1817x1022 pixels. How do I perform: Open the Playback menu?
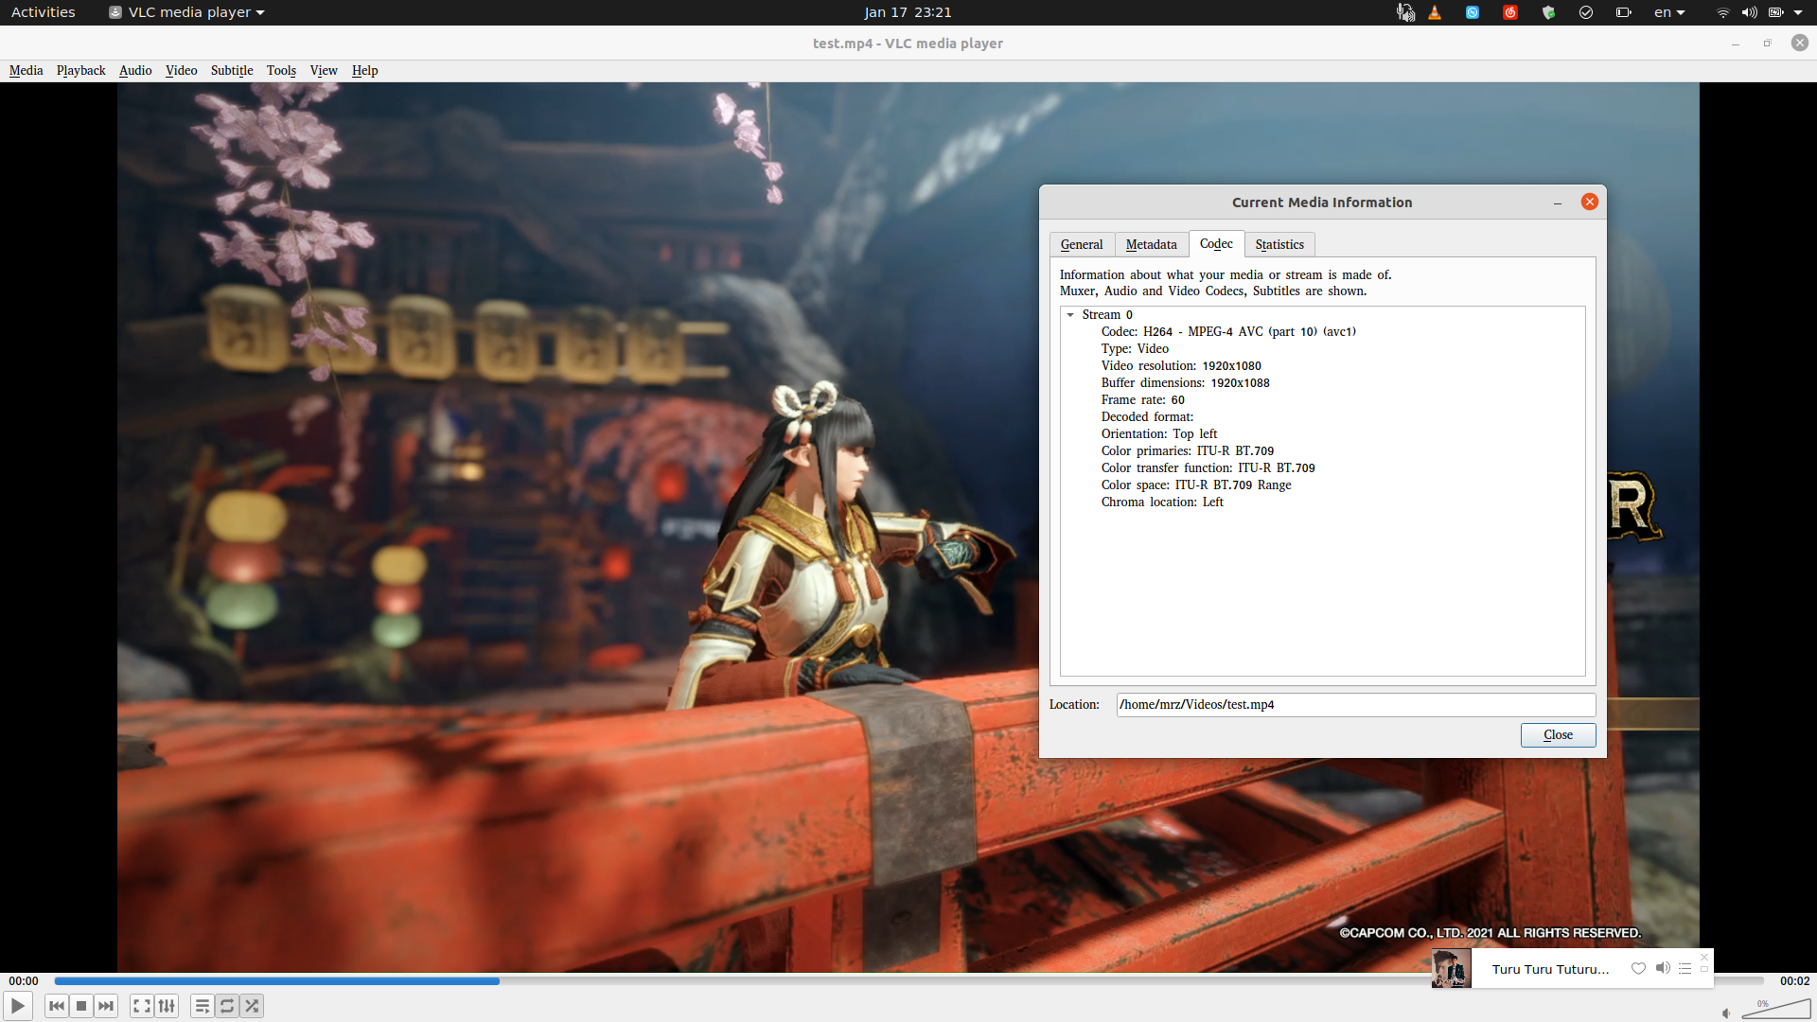pyautogui.click(x=80, y=70)
